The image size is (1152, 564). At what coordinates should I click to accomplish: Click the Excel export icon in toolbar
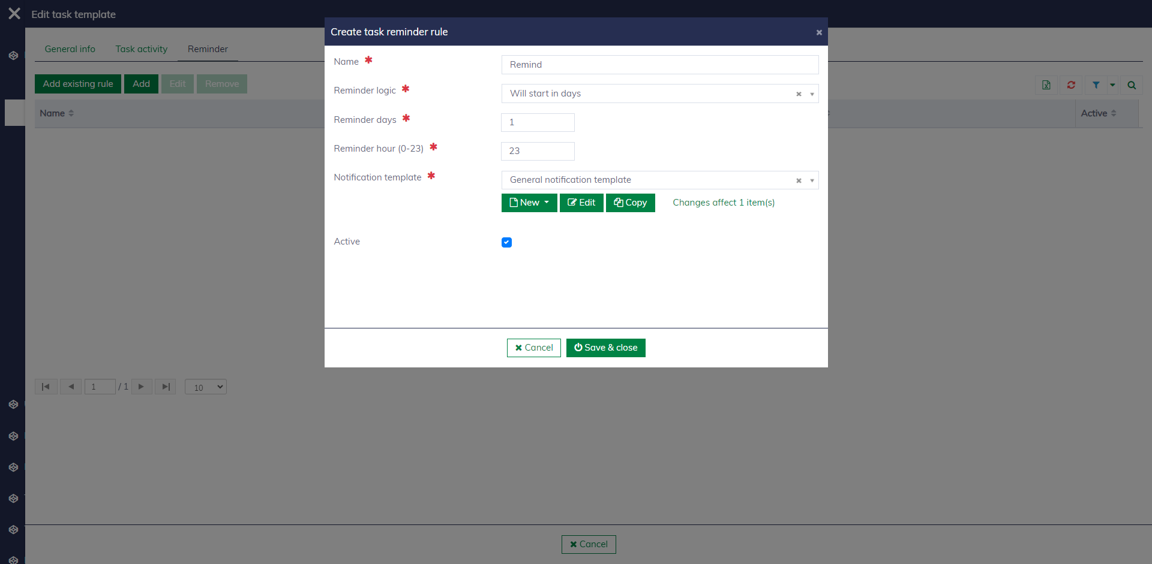tap(1046, 85)
